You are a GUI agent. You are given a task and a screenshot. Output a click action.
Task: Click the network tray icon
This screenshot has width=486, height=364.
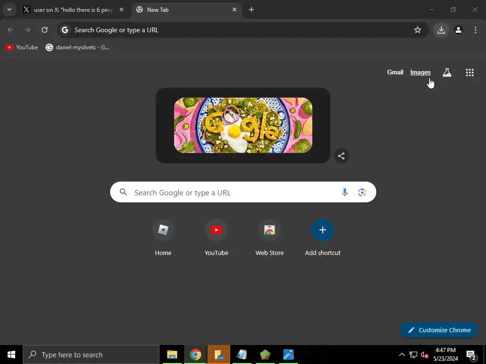click(413, 355)
